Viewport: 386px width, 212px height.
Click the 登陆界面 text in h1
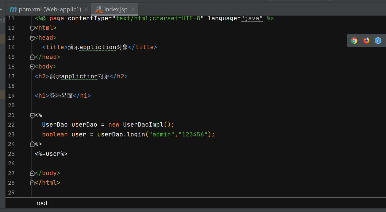(x=61, y=96)
